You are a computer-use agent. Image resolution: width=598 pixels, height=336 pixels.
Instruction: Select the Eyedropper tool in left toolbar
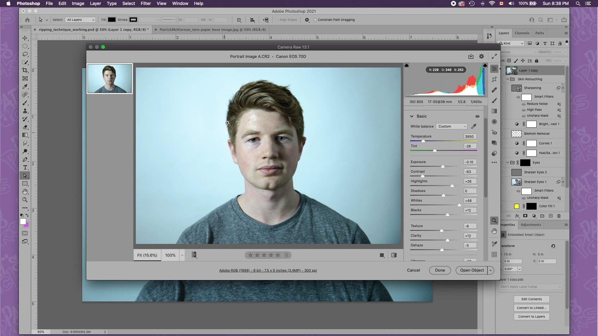[x=25, y=86]
